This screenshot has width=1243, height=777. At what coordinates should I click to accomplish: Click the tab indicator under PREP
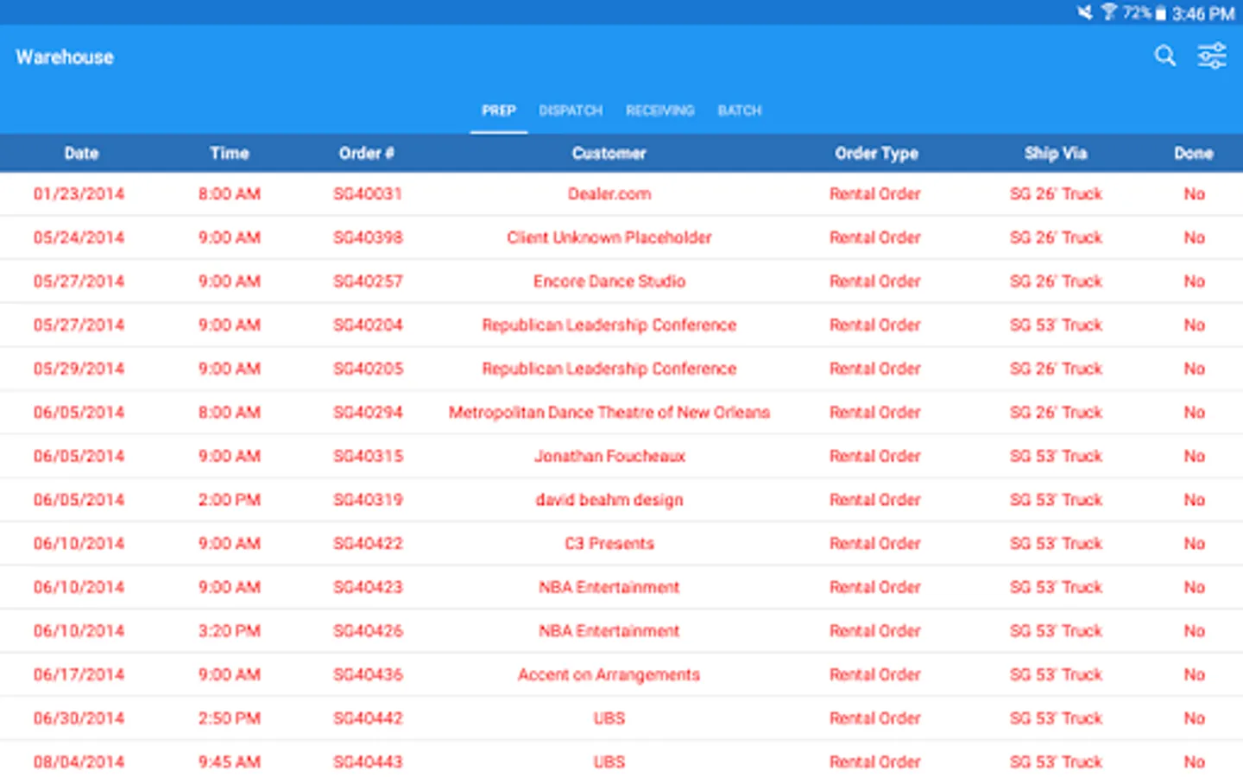pos(498,130)
